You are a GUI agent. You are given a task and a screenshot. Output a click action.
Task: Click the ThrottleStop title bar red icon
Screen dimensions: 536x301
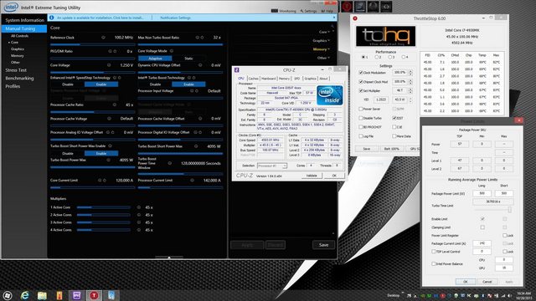(355, 18)
